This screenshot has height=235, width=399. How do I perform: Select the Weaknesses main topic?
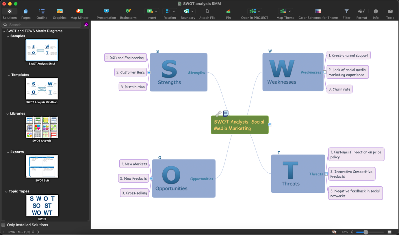pyautogui.click(x=293, y=72)
